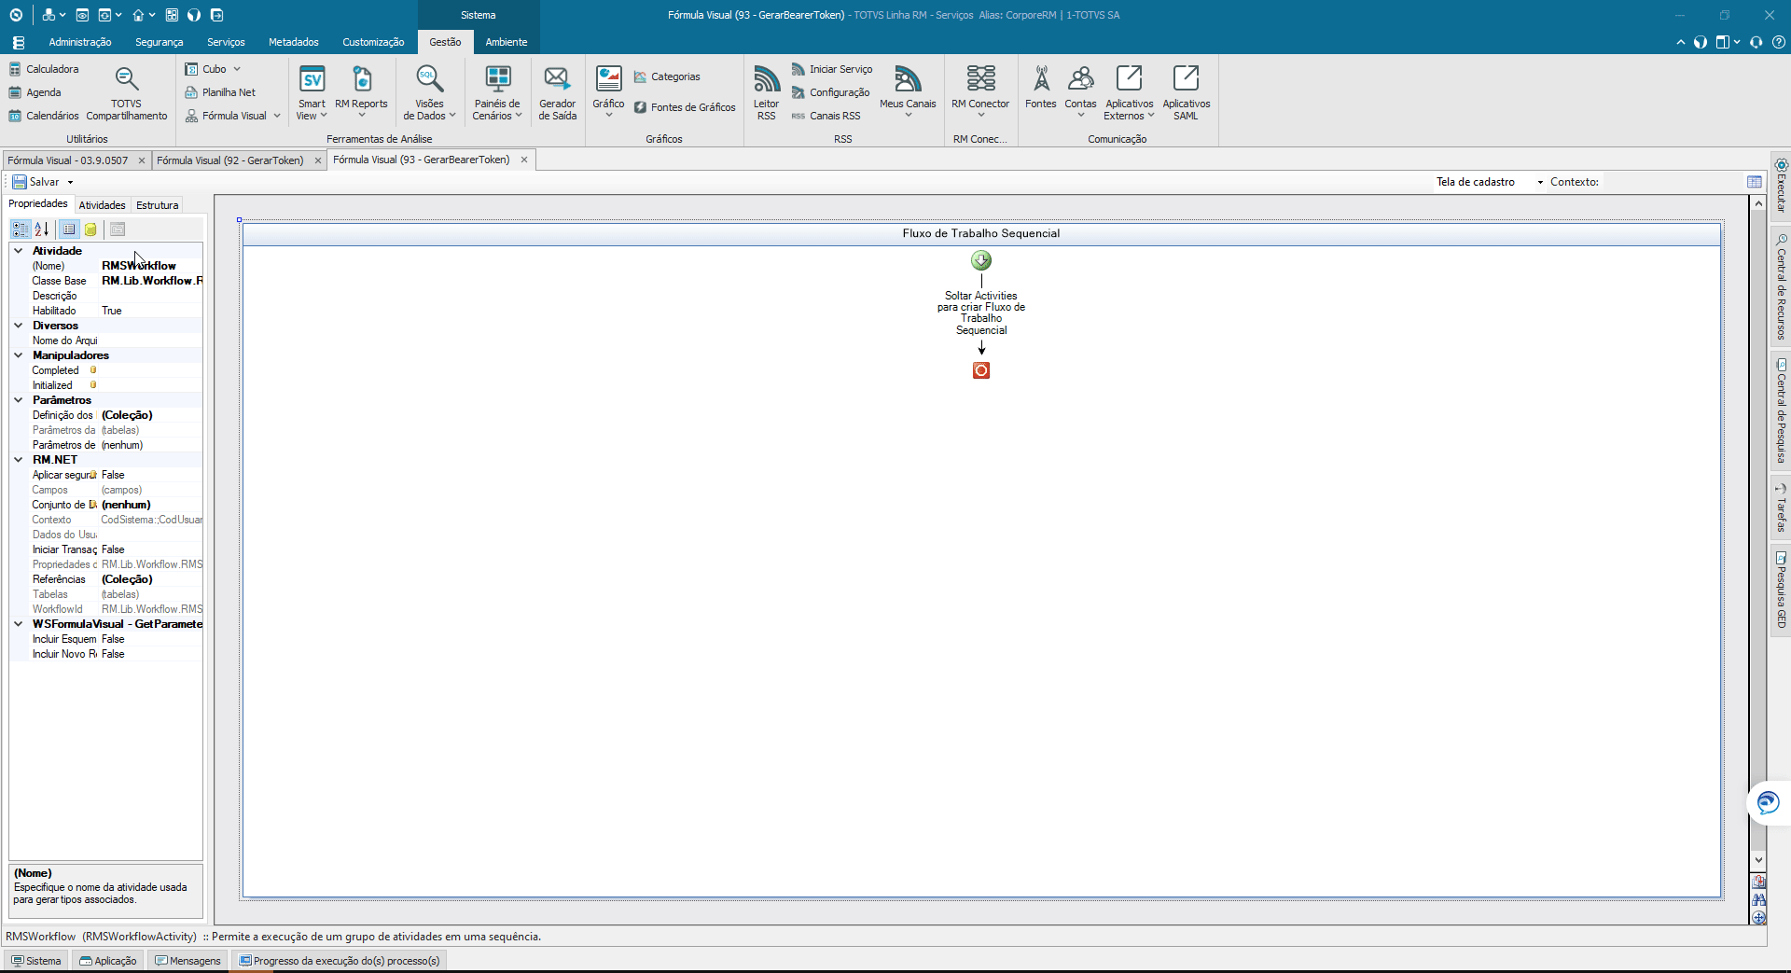Open the Aplicação bottom panel
This screenshot has width=1791, height=973.
pos(108,961)
